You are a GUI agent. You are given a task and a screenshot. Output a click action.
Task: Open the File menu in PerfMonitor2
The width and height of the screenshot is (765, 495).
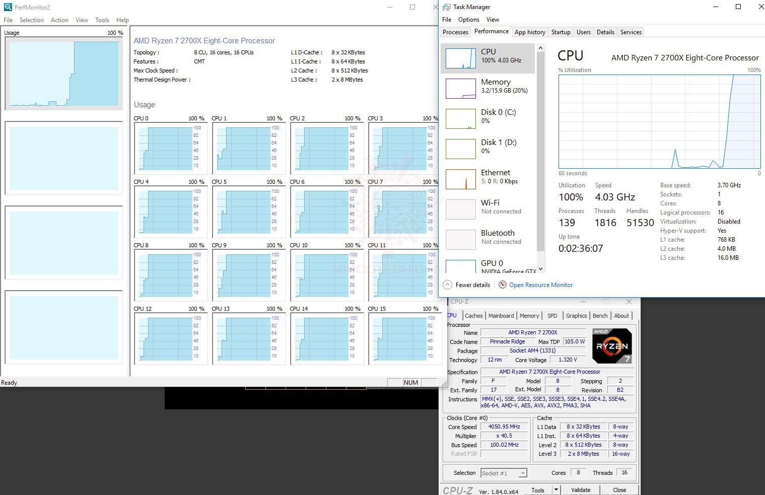click(8, 20)
